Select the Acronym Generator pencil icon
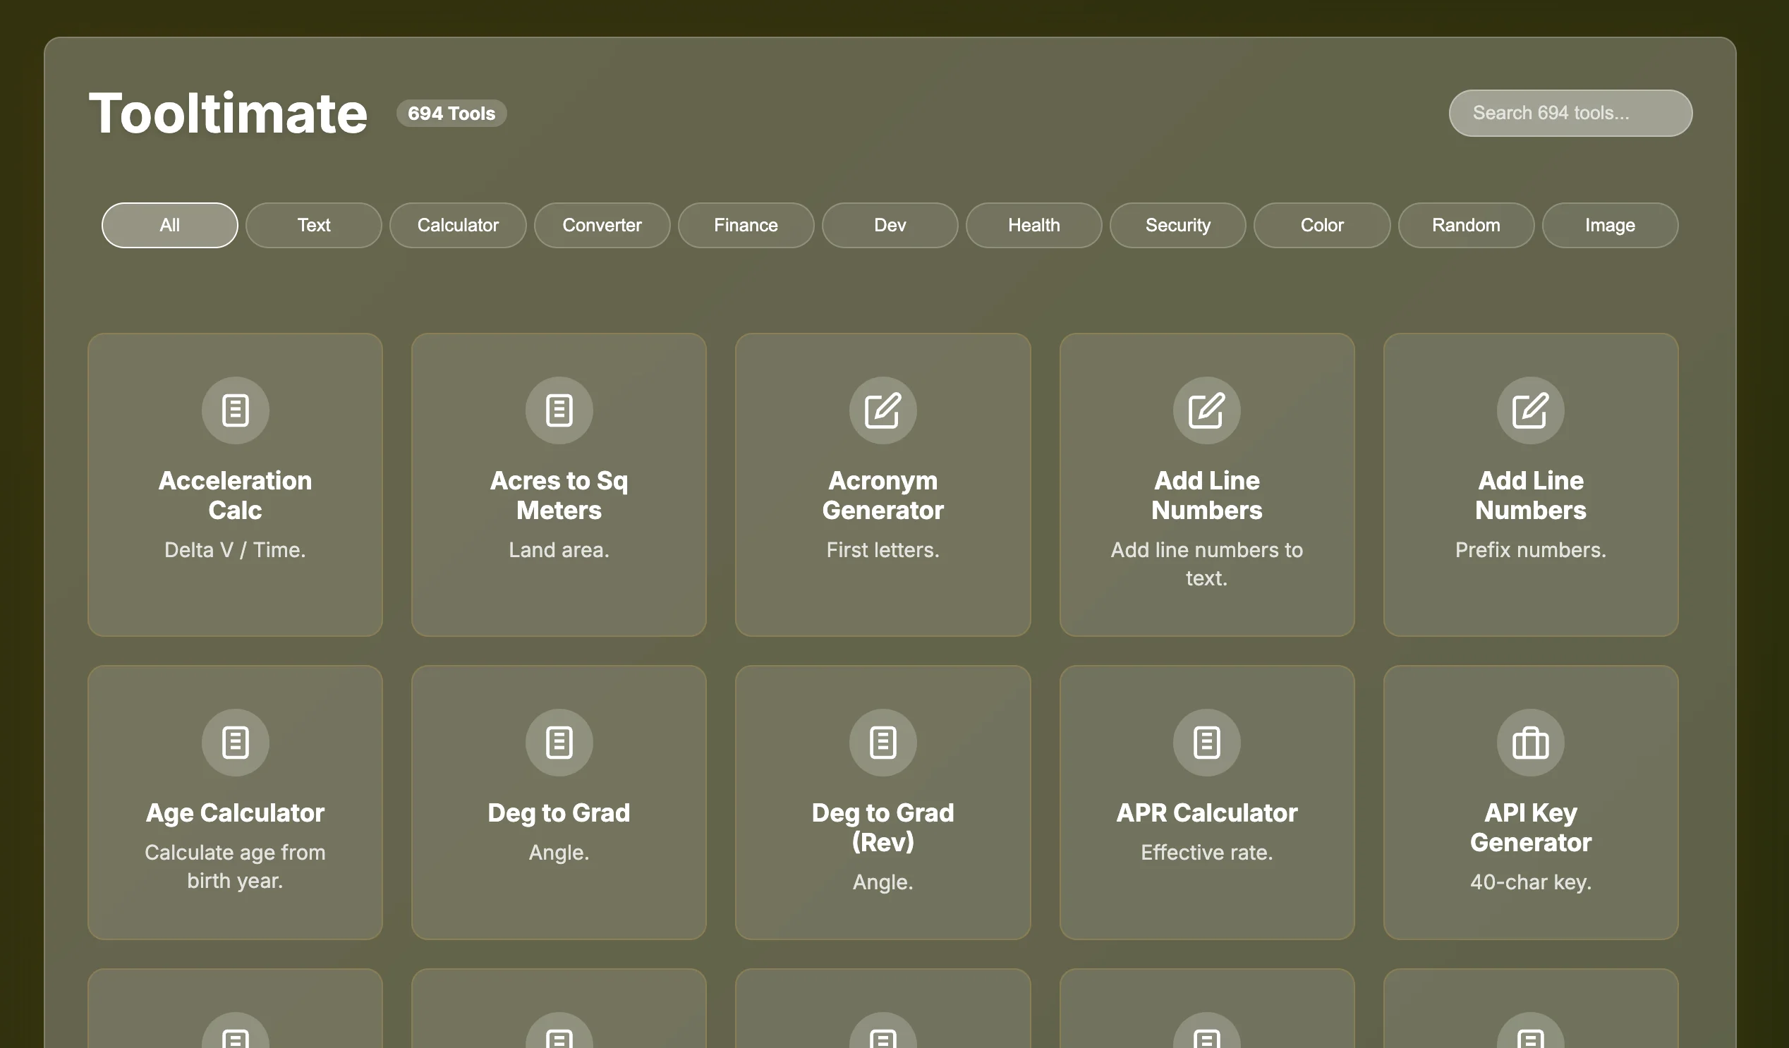This screenshot has height=1048, width=1789. (x=883, y=410)
